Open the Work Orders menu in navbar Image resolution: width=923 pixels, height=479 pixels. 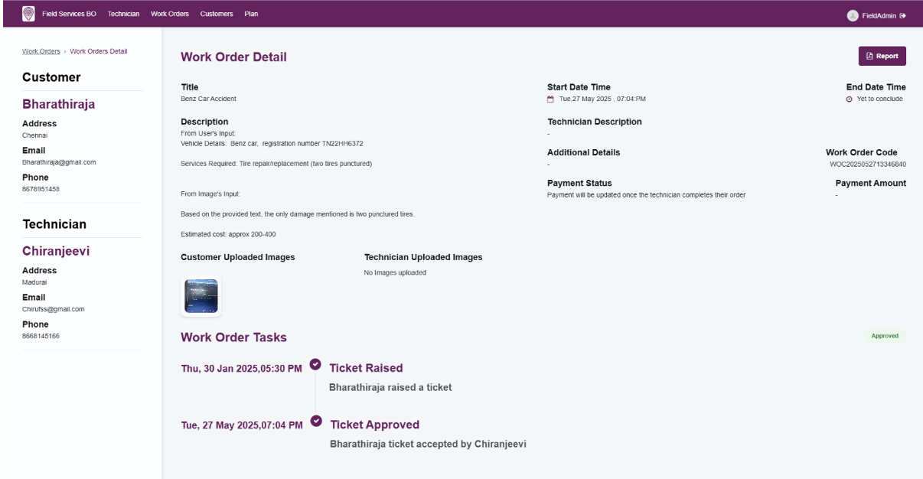[x=170, y=15]
